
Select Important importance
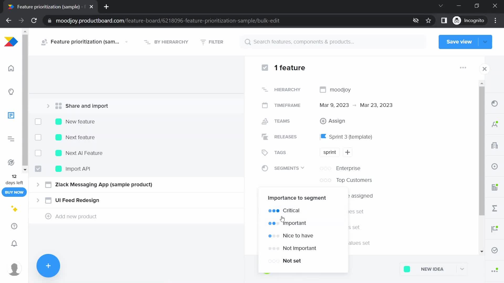pos(303,223)
